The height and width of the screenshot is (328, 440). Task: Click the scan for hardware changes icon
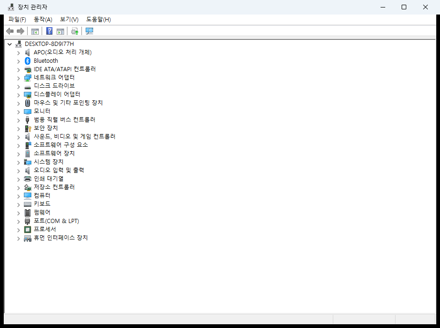89,31
